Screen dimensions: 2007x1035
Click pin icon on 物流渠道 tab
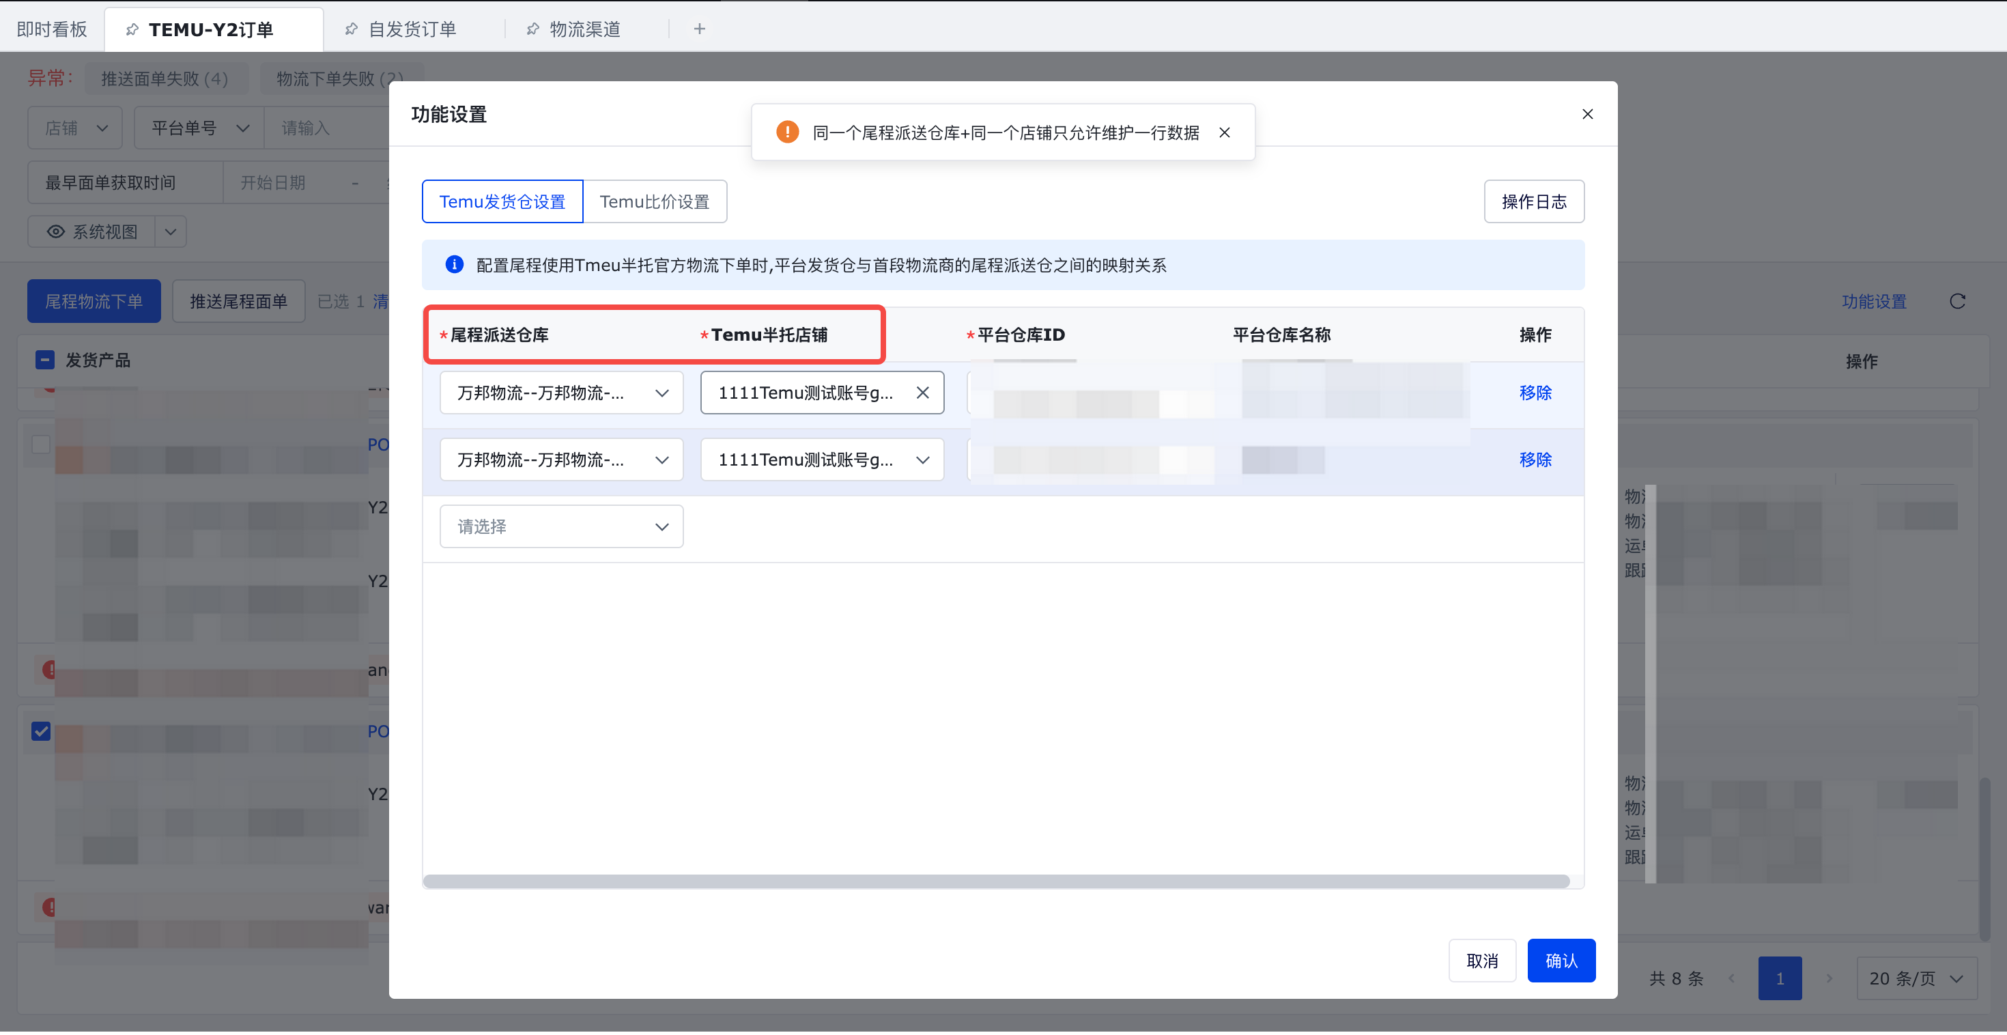click(x=532, y=29)
